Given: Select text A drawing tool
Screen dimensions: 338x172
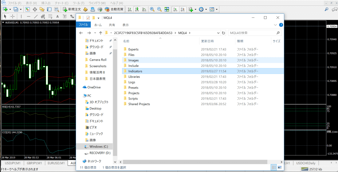Looking at the screenshot, I should [x=57, y=16].
